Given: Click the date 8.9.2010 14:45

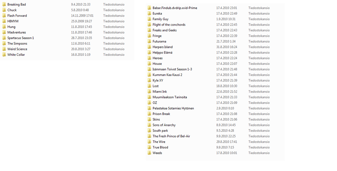Looking at the screenshot, I should point(226,125).
